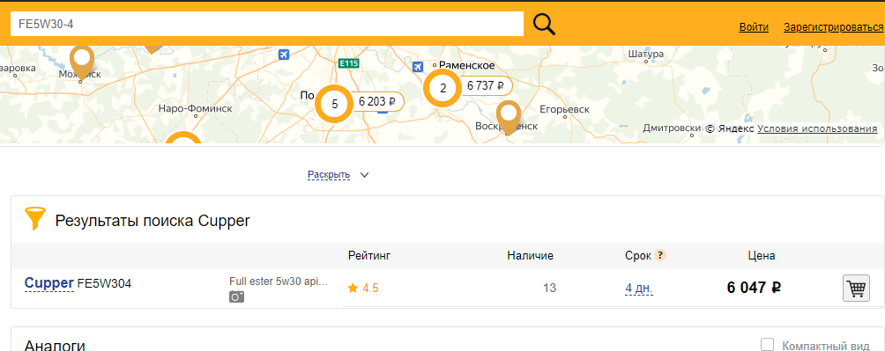
Task: Add Cupper FE5W304 to shopping cart
Action: [856, 289]
